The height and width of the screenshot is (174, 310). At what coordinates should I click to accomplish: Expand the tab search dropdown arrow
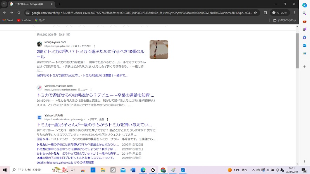tap(4, 4)
